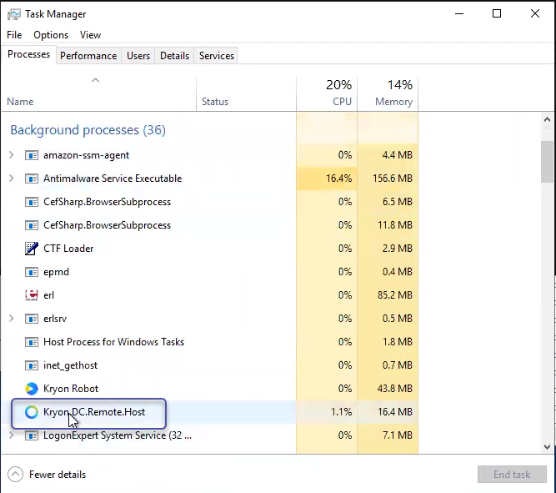This screenshot has height=493, width=556.
Task: Sort processes by the CPU column header
Action: coord(327,93)
